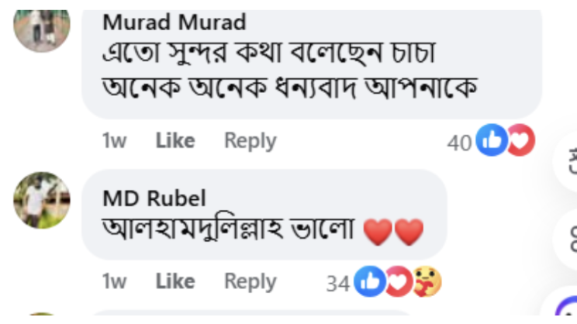Click the 1w timestamp under Murad Murad's comment
This screenshot has height=324, width=577.
[114, 141]
